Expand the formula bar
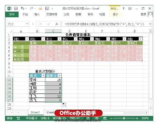Viewport: 157px width, 125px height. [x=150, y=24]
